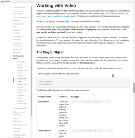
Task: Switch to the API tab
Action: coord(2,1)
